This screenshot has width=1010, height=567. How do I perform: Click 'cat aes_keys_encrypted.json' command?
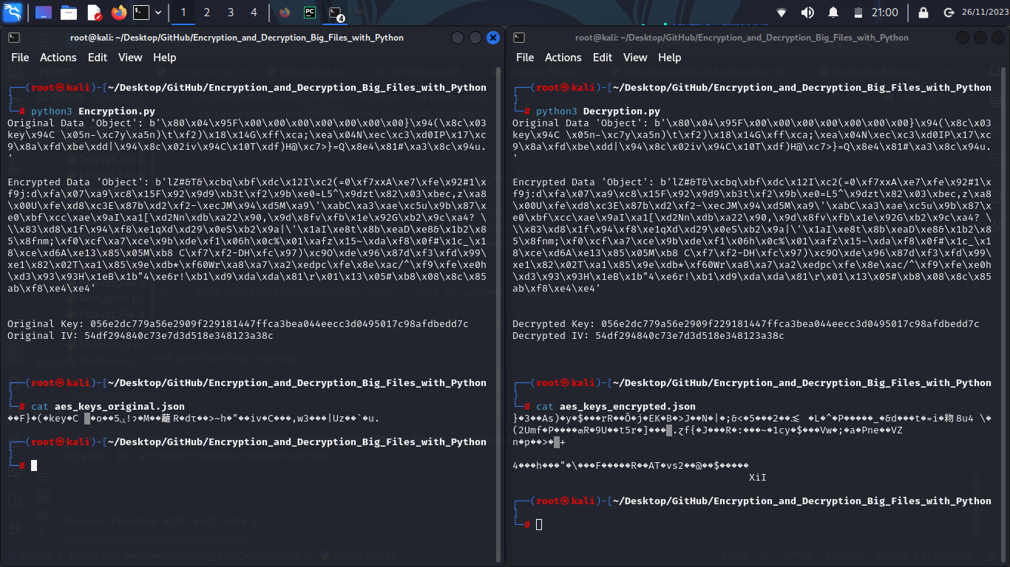coord(616,407)
